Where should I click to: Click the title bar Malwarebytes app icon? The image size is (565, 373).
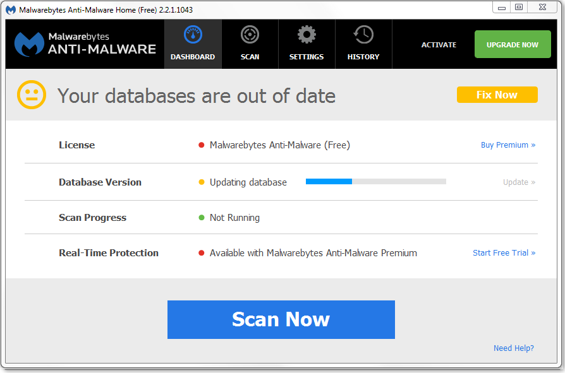(11, 9)
